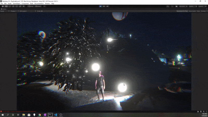
Task: Open Windows taskbar search
Action: click(x=8, y=115)
